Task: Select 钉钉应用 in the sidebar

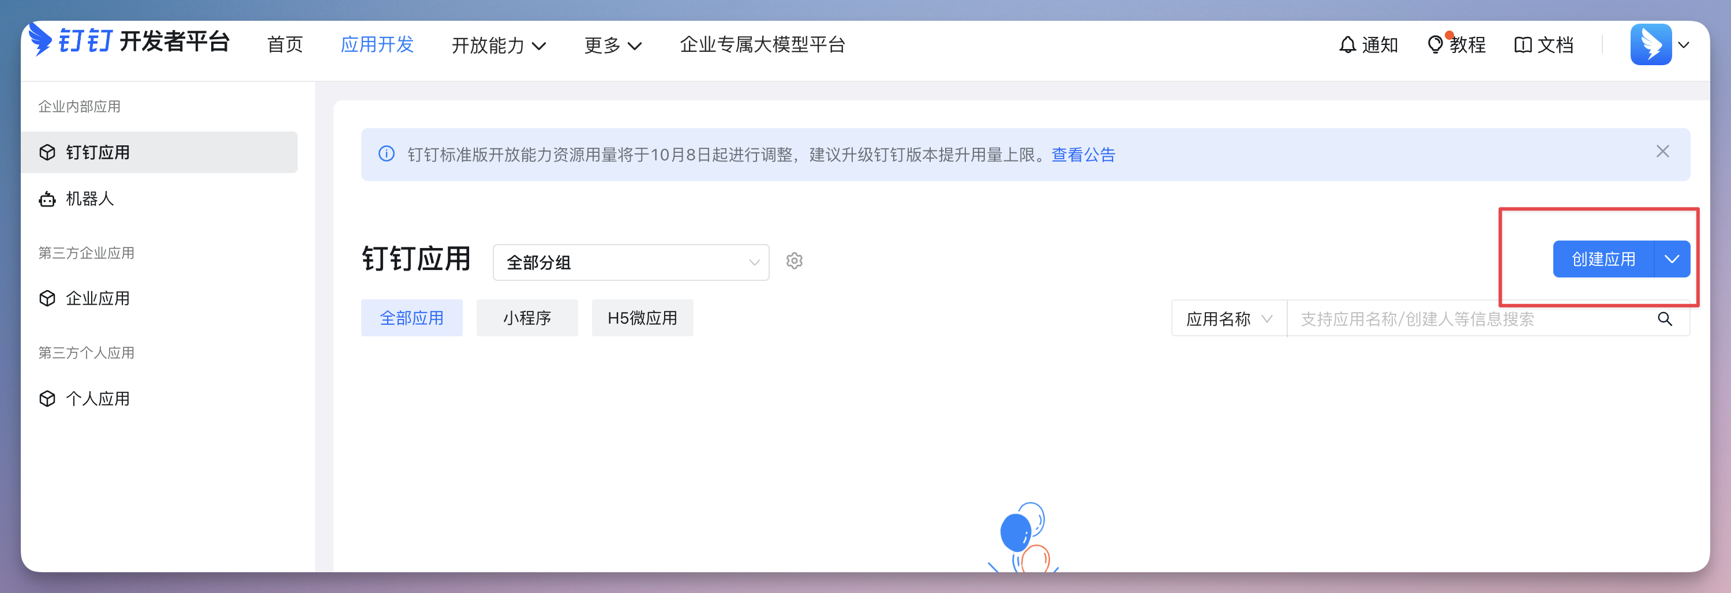Action: click(x=159, y=152)
